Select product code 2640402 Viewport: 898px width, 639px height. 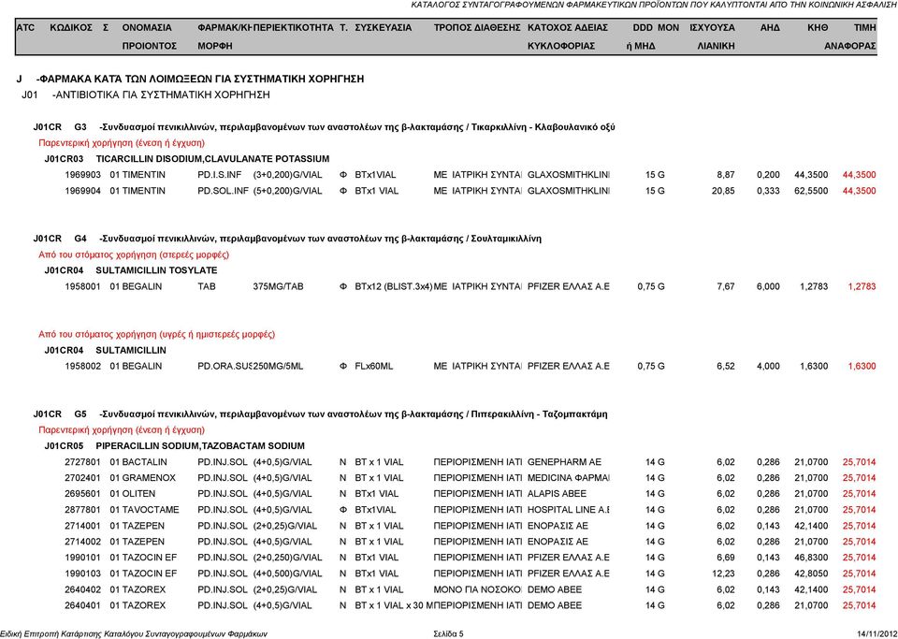click(82, 589)
